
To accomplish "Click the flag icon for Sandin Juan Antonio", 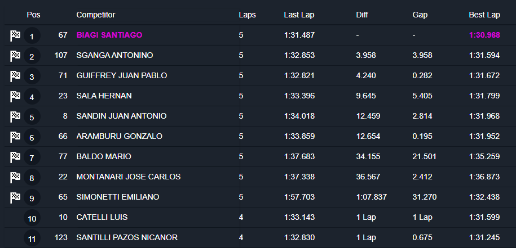I will pos(15,117).
